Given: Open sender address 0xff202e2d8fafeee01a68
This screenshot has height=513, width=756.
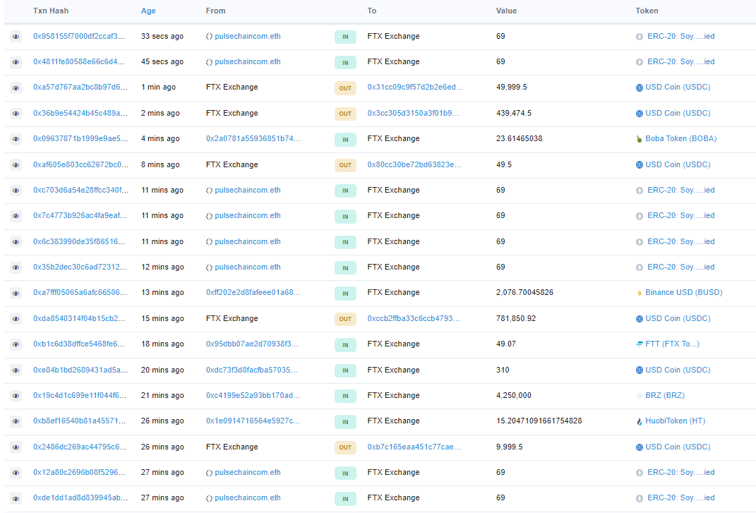Looking at the screenshot, I should point(253,292).
